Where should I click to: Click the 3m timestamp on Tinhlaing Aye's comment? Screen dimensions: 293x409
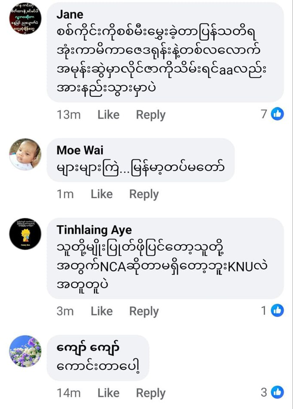65,311
